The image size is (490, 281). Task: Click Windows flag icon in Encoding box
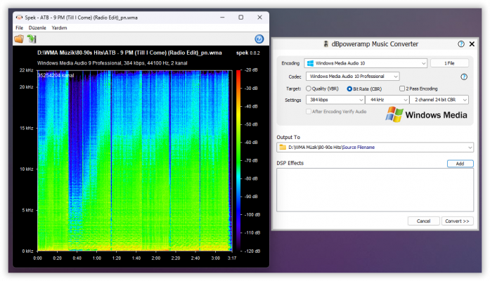(310, 63)
